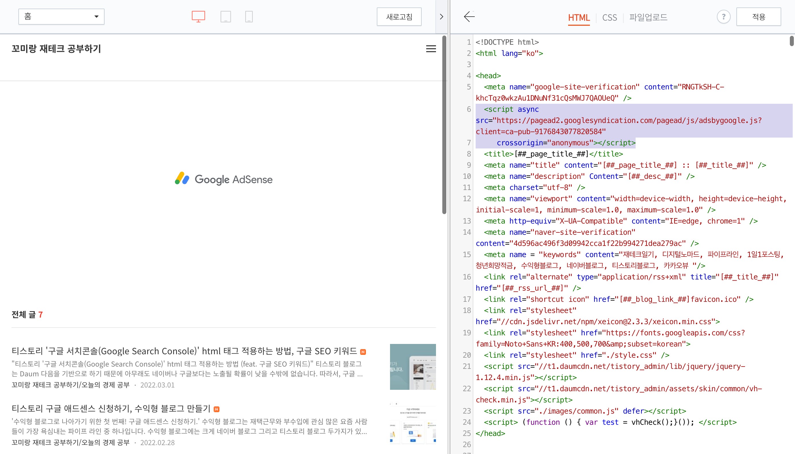Click code line 1 DOCTYPE html
795x454 pixels.
[507, 42]
